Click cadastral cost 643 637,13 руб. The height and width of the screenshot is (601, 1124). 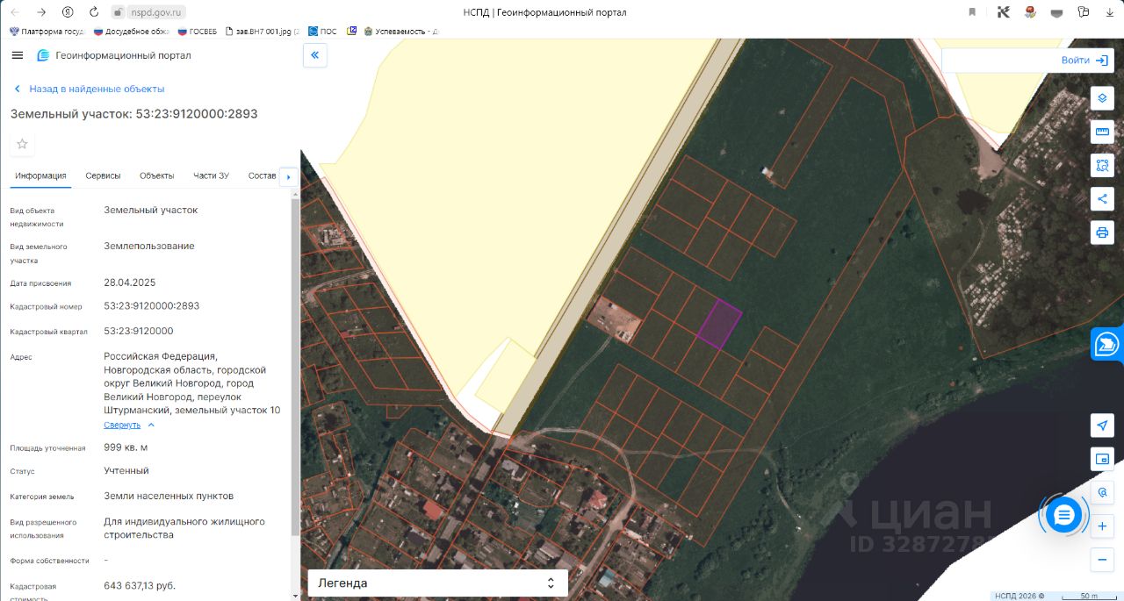[140, 585]
